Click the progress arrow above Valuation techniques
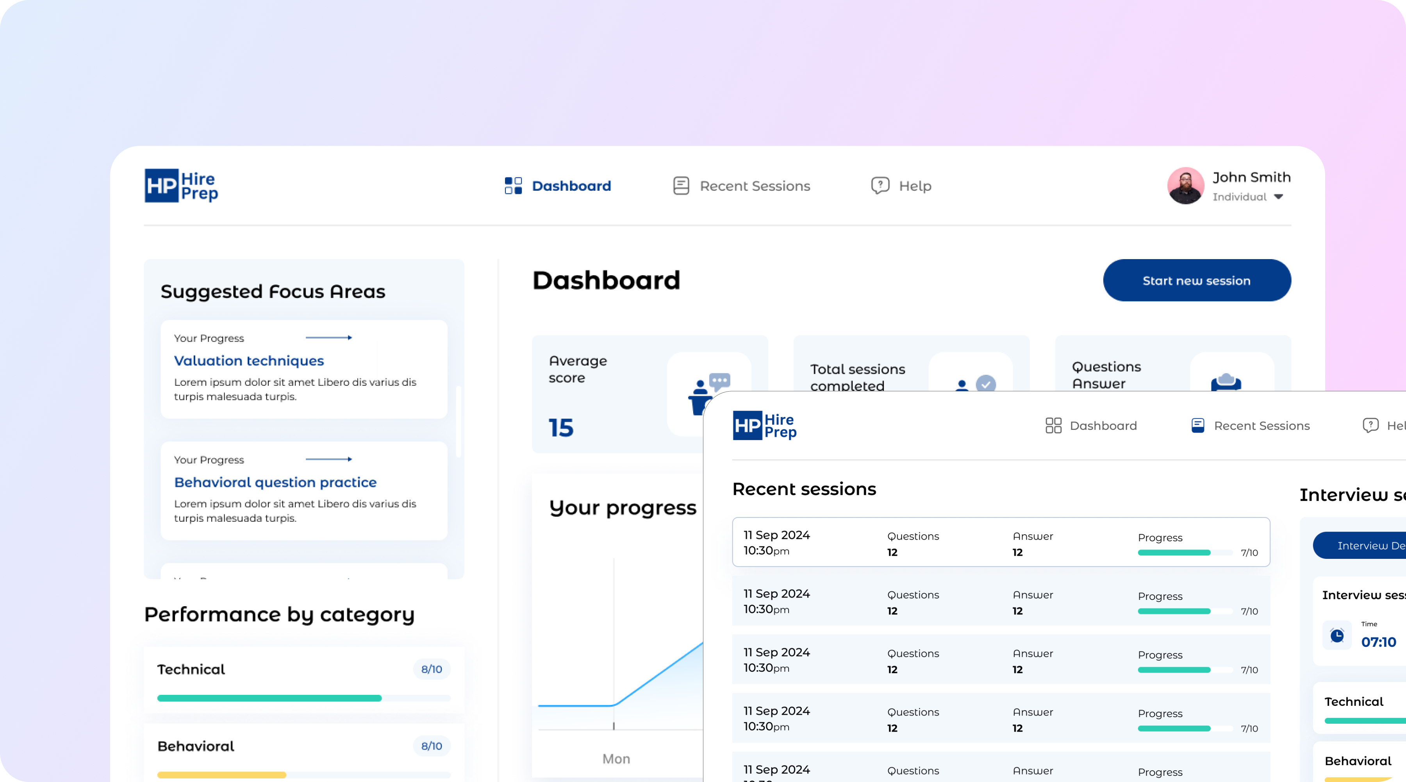 pyautogui.click(x=328, y=338)
